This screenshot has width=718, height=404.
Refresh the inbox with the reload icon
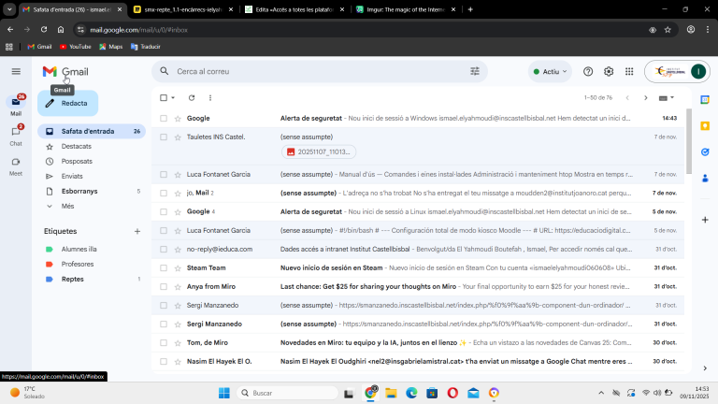[192, 97]
